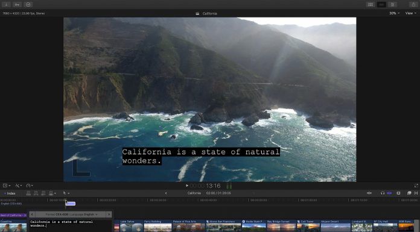Toggle full-screen viewer playback
Image resolution: width=420 pixels, height=232 pixels.
click(x=416, y=186)
